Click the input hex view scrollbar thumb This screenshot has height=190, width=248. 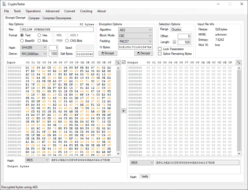pyautogui.click(x=118, y=110)
